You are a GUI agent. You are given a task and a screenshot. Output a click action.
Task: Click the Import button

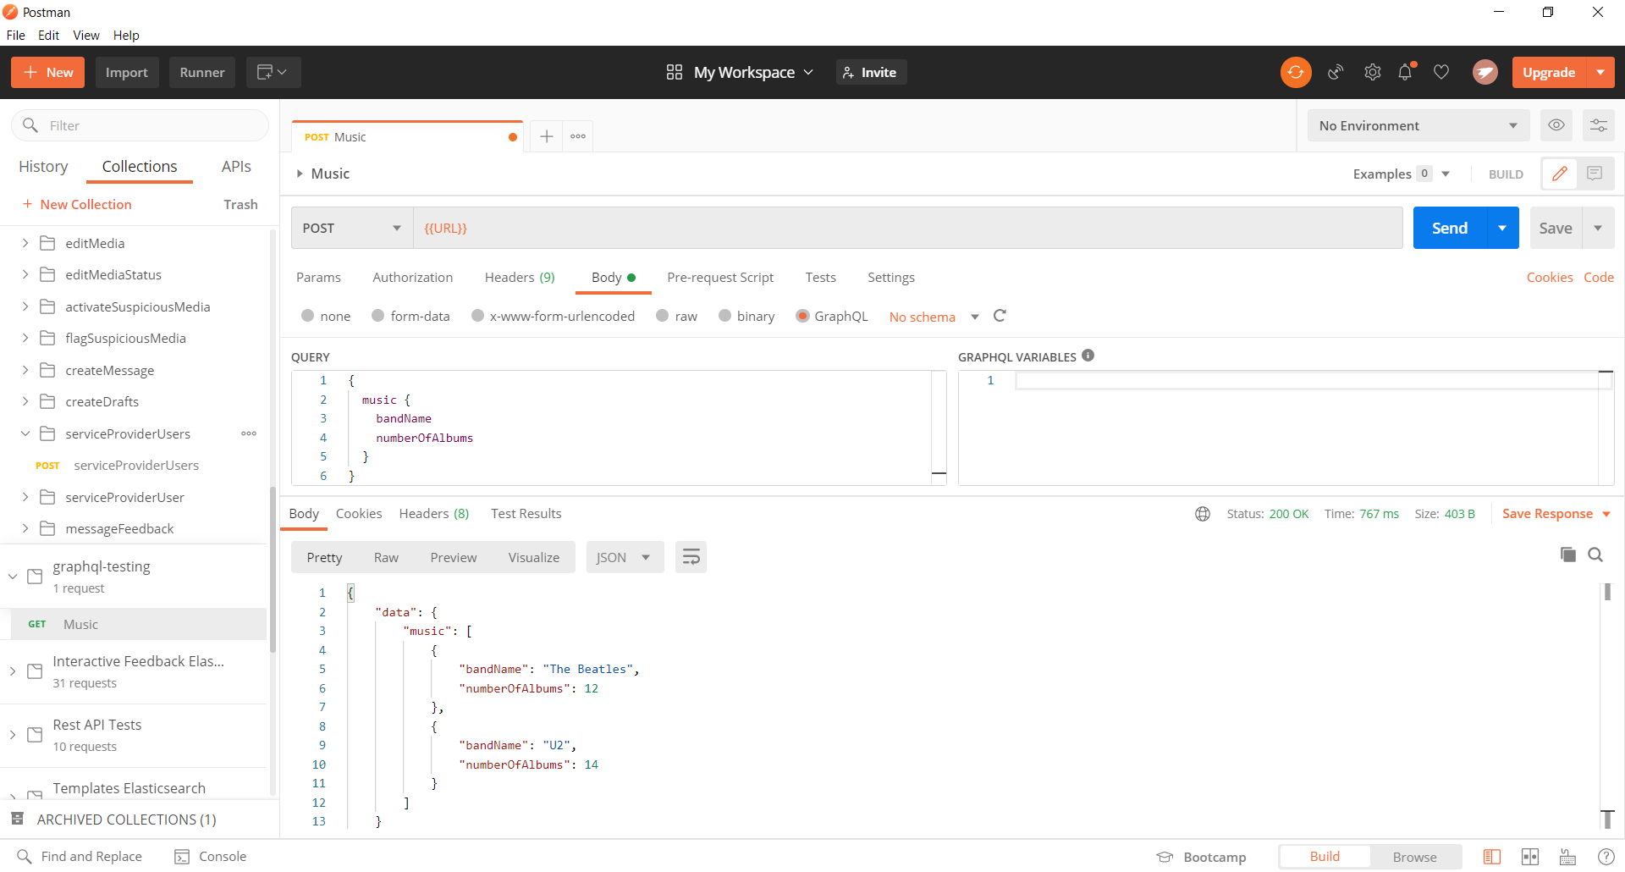click(x=127, y=72)
